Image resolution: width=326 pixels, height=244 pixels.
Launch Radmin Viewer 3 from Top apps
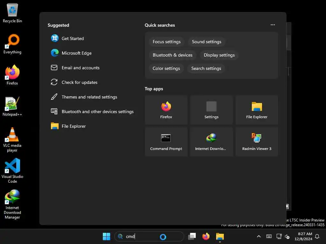[x=257, y=142]
